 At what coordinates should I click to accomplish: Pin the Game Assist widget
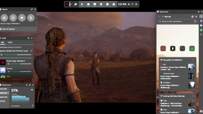tap(199, 12)
